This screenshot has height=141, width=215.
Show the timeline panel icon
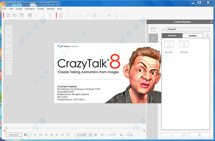click(x=95, y=135)
